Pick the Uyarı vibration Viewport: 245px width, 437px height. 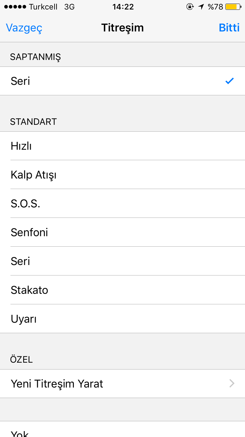(122, 319)
